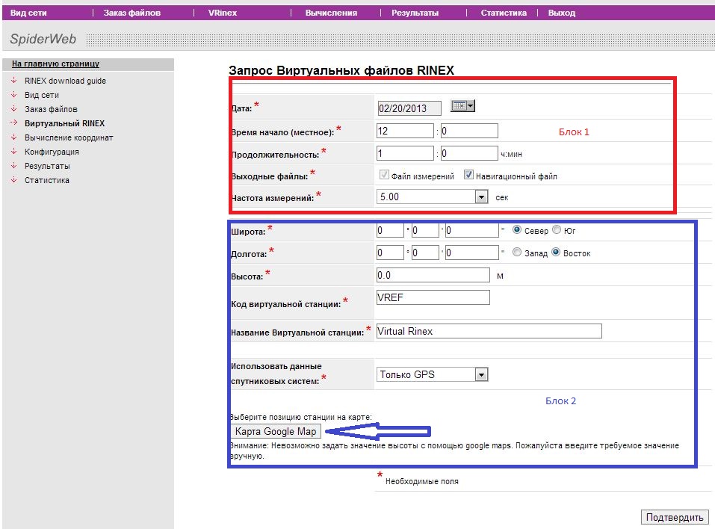715x529 pixels.
Task: Select the Восток longitude radio button
Action: [x=556, y=253]
